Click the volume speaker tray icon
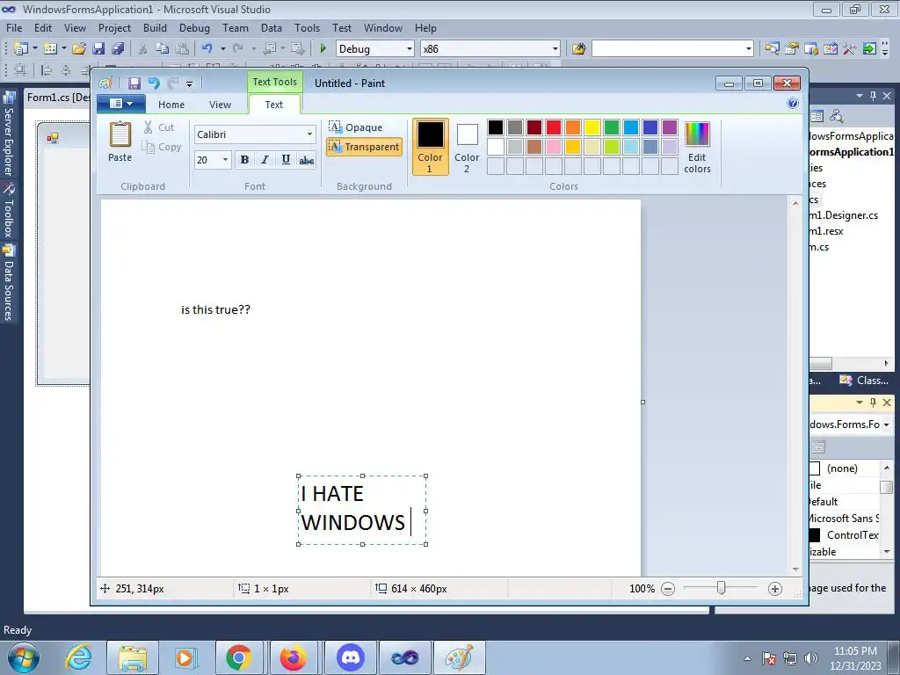The width and height of the screenshot is (900, 675). click(x=811, y=658)
